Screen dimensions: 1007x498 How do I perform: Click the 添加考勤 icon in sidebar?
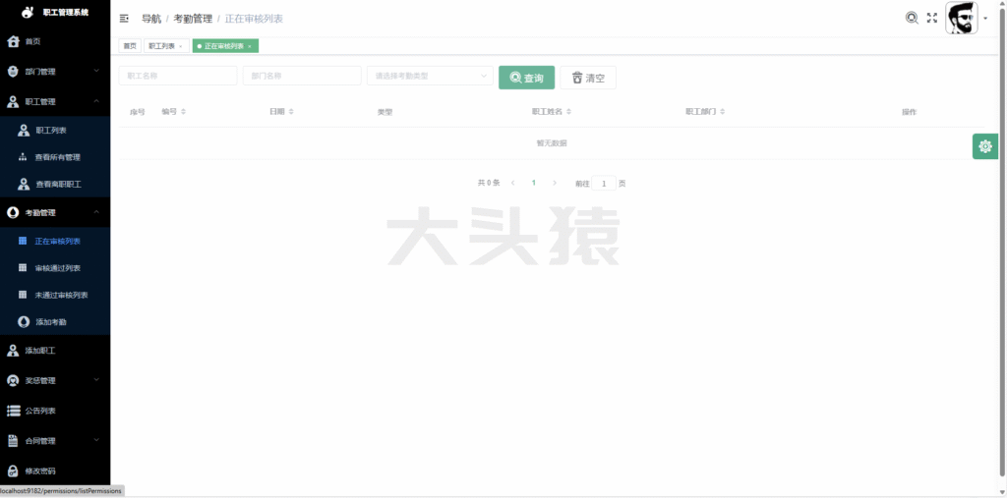tap(24, 321)
